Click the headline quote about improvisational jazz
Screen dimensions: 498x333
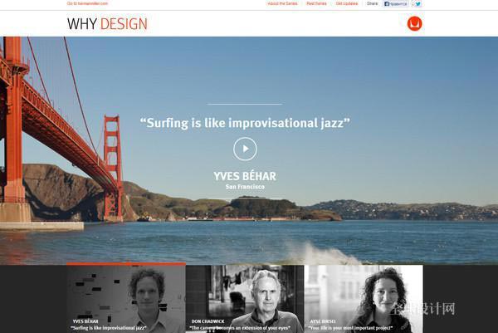tap(245, 123)
